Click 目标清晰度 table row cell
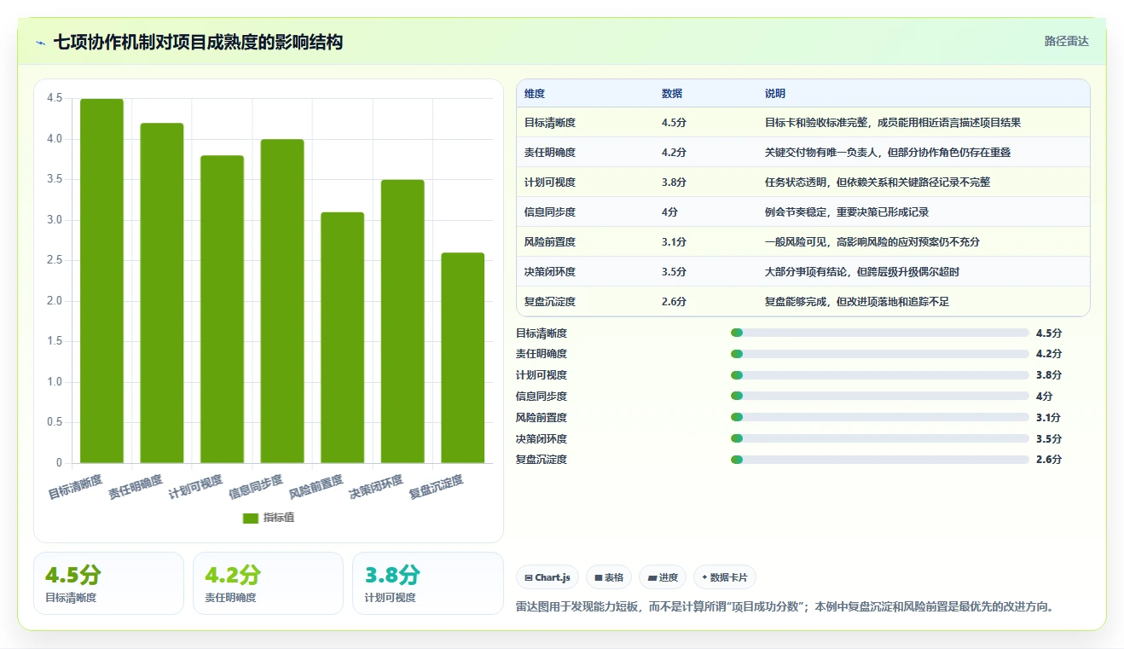The width and height of the screenshot is (1124, 649). click(x=550, y=123)
